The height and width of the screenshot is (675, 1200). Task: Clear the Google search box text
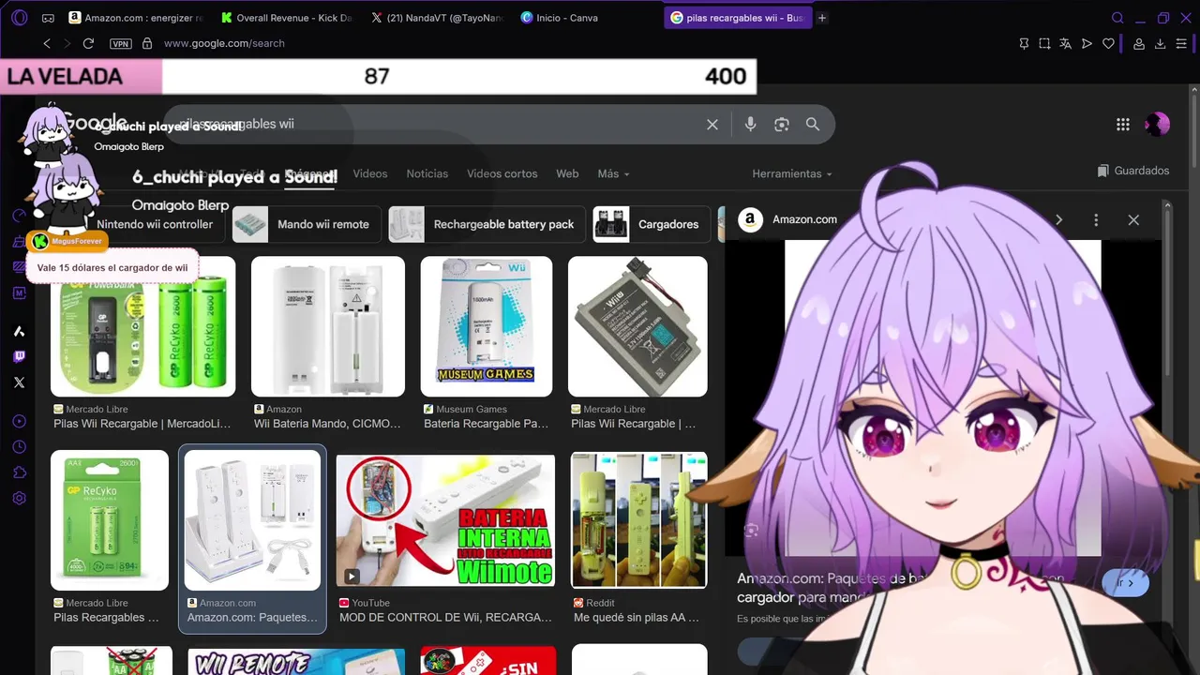[712, 124]
